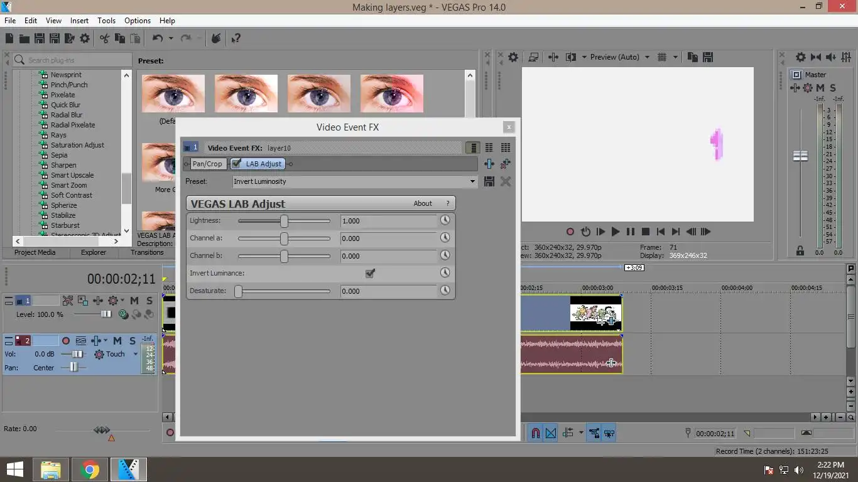
Task: Click Remove Selected Plug-In icon
Action: coord(506,164)
